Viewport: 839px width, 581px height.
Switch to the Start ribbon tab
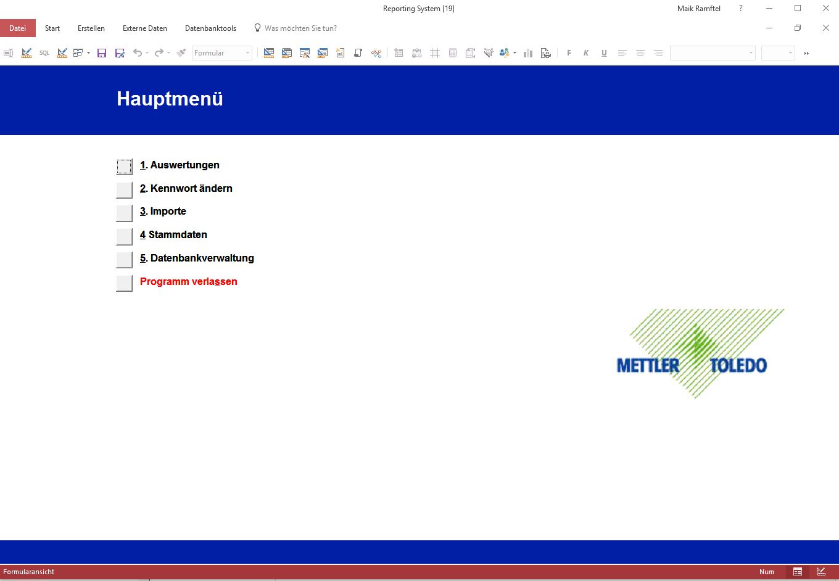(x=52, y=28)
